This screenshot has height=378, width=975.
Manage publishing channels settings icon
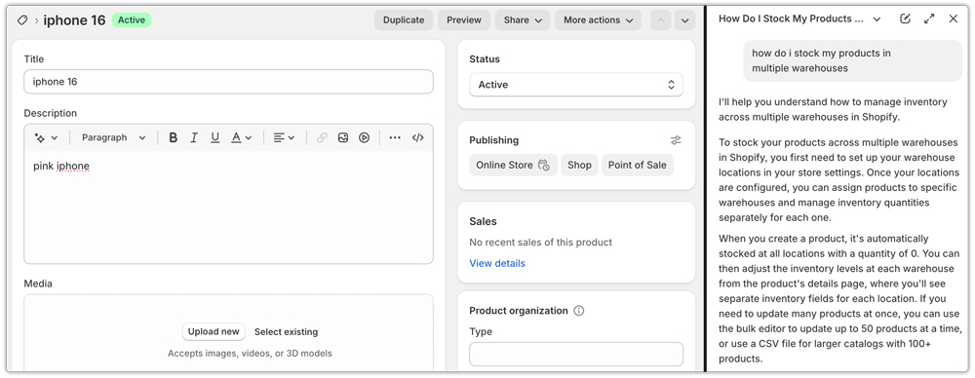tap(676, 140)
